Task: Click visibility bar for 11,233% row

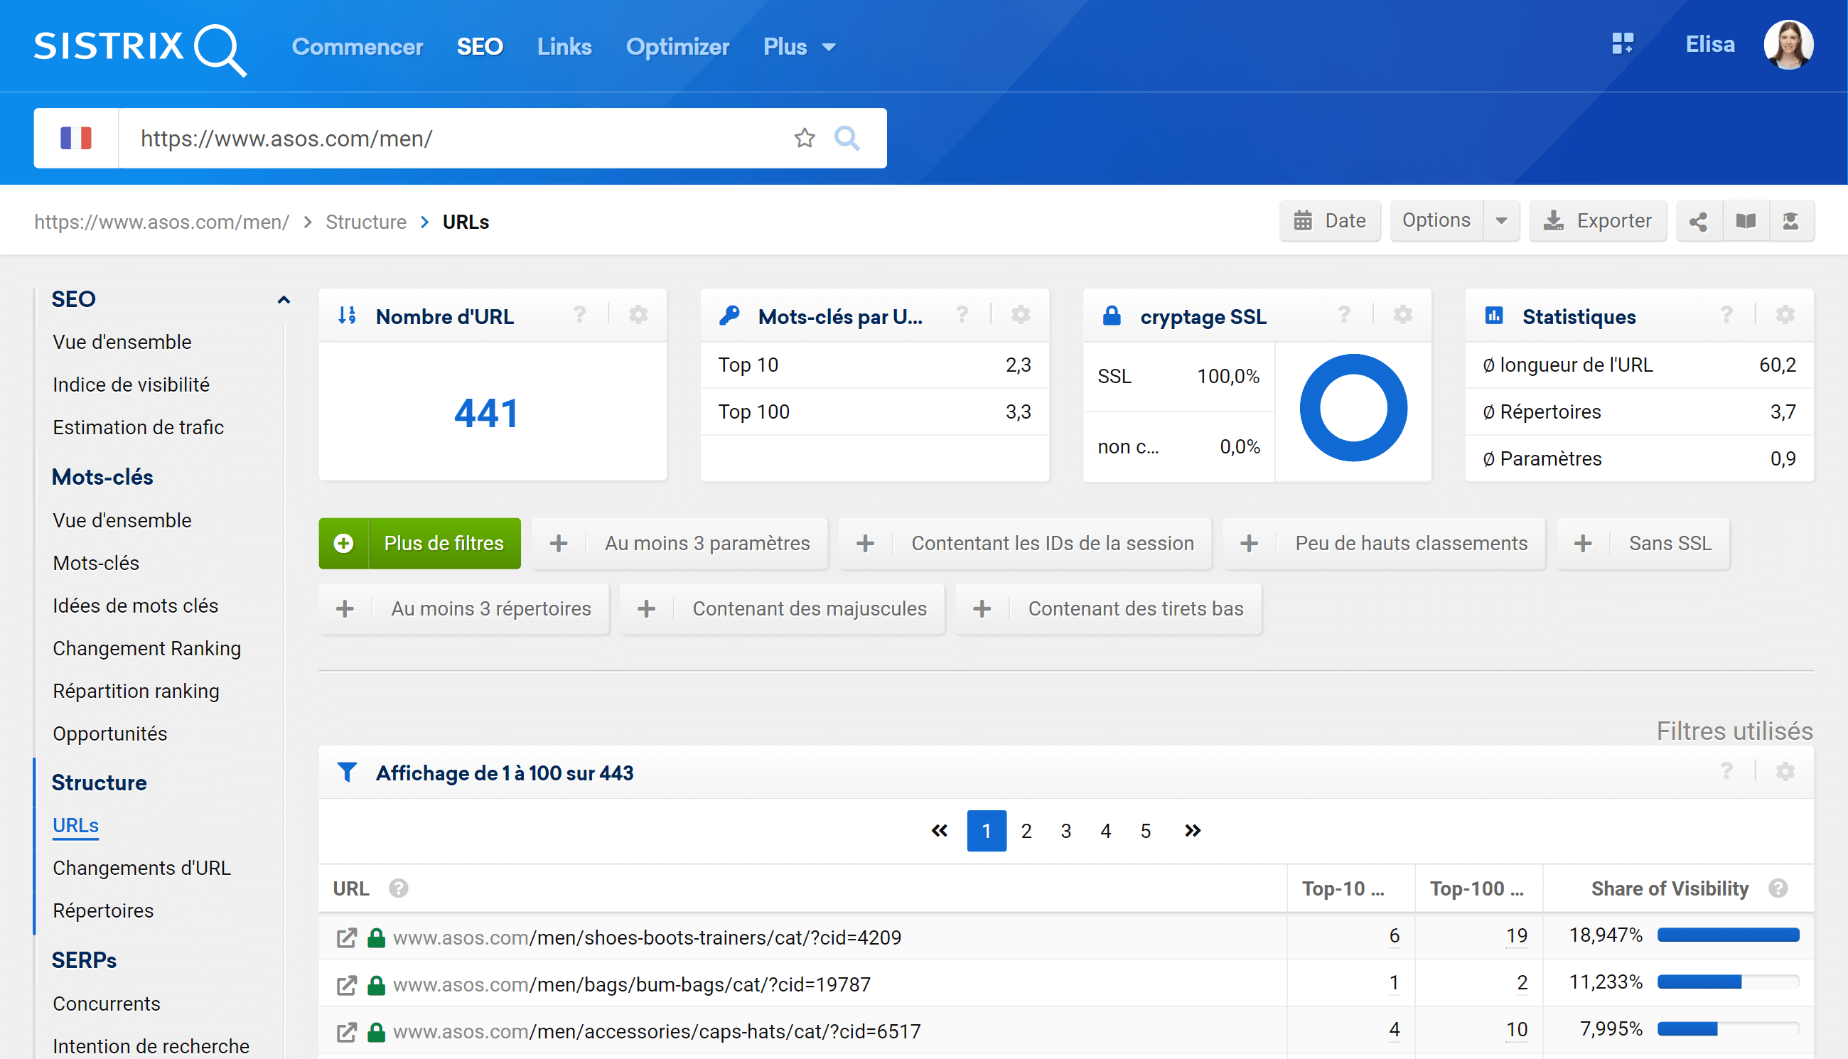Action: coord(1728,983)
